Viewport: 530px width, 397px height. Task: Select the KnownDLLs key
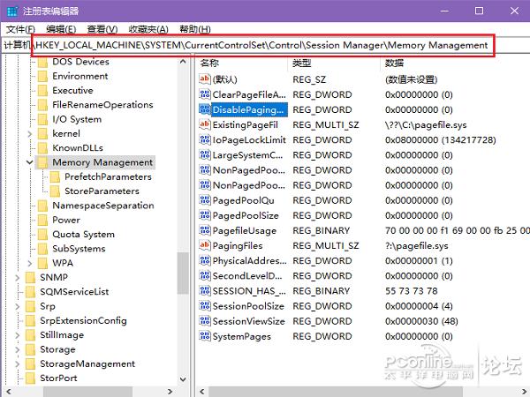pos(78,148)
